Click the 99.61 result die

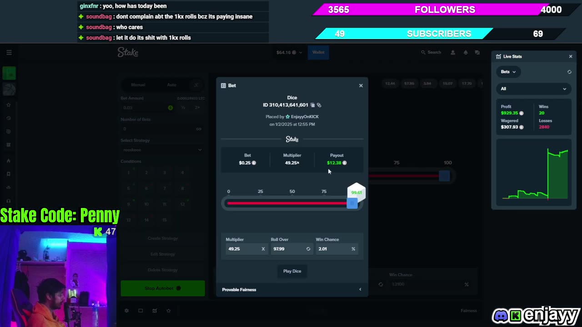[x=356, y=192]
